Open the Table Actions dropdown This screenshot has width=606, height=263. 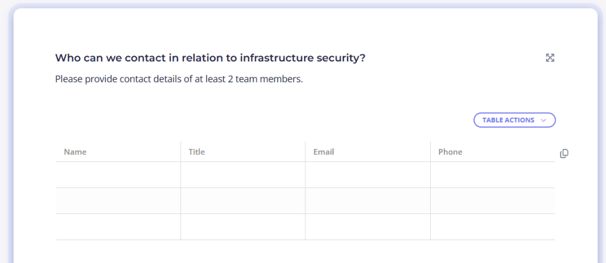[514, 120]
